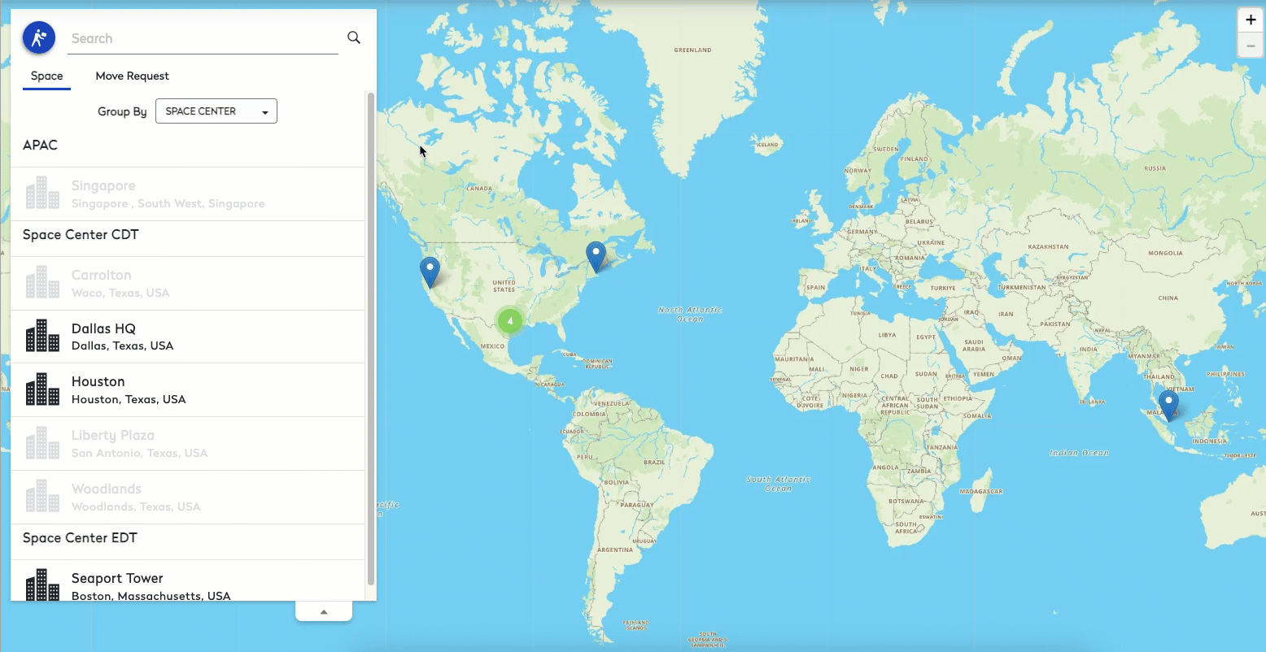
Task: Open the Group By Space Center dropdown
Action: (216, 111)
